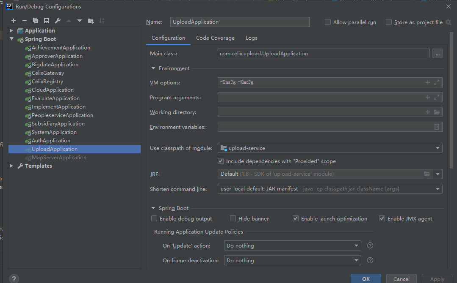Screen dimensions: 457x283
Task: Save the configuration
Action: click(x=47, y=21)
